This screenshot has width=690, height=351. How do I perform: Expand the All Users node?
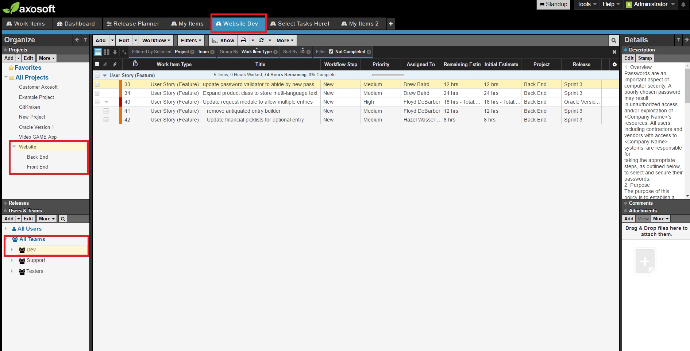click(5, 229)
